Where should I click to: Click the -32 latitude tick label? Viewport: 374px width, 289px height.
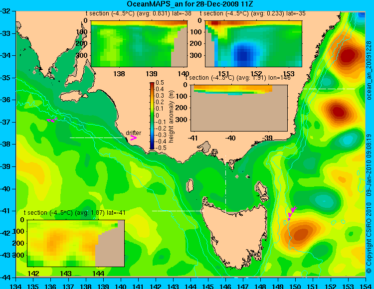(x=5, y=11)
